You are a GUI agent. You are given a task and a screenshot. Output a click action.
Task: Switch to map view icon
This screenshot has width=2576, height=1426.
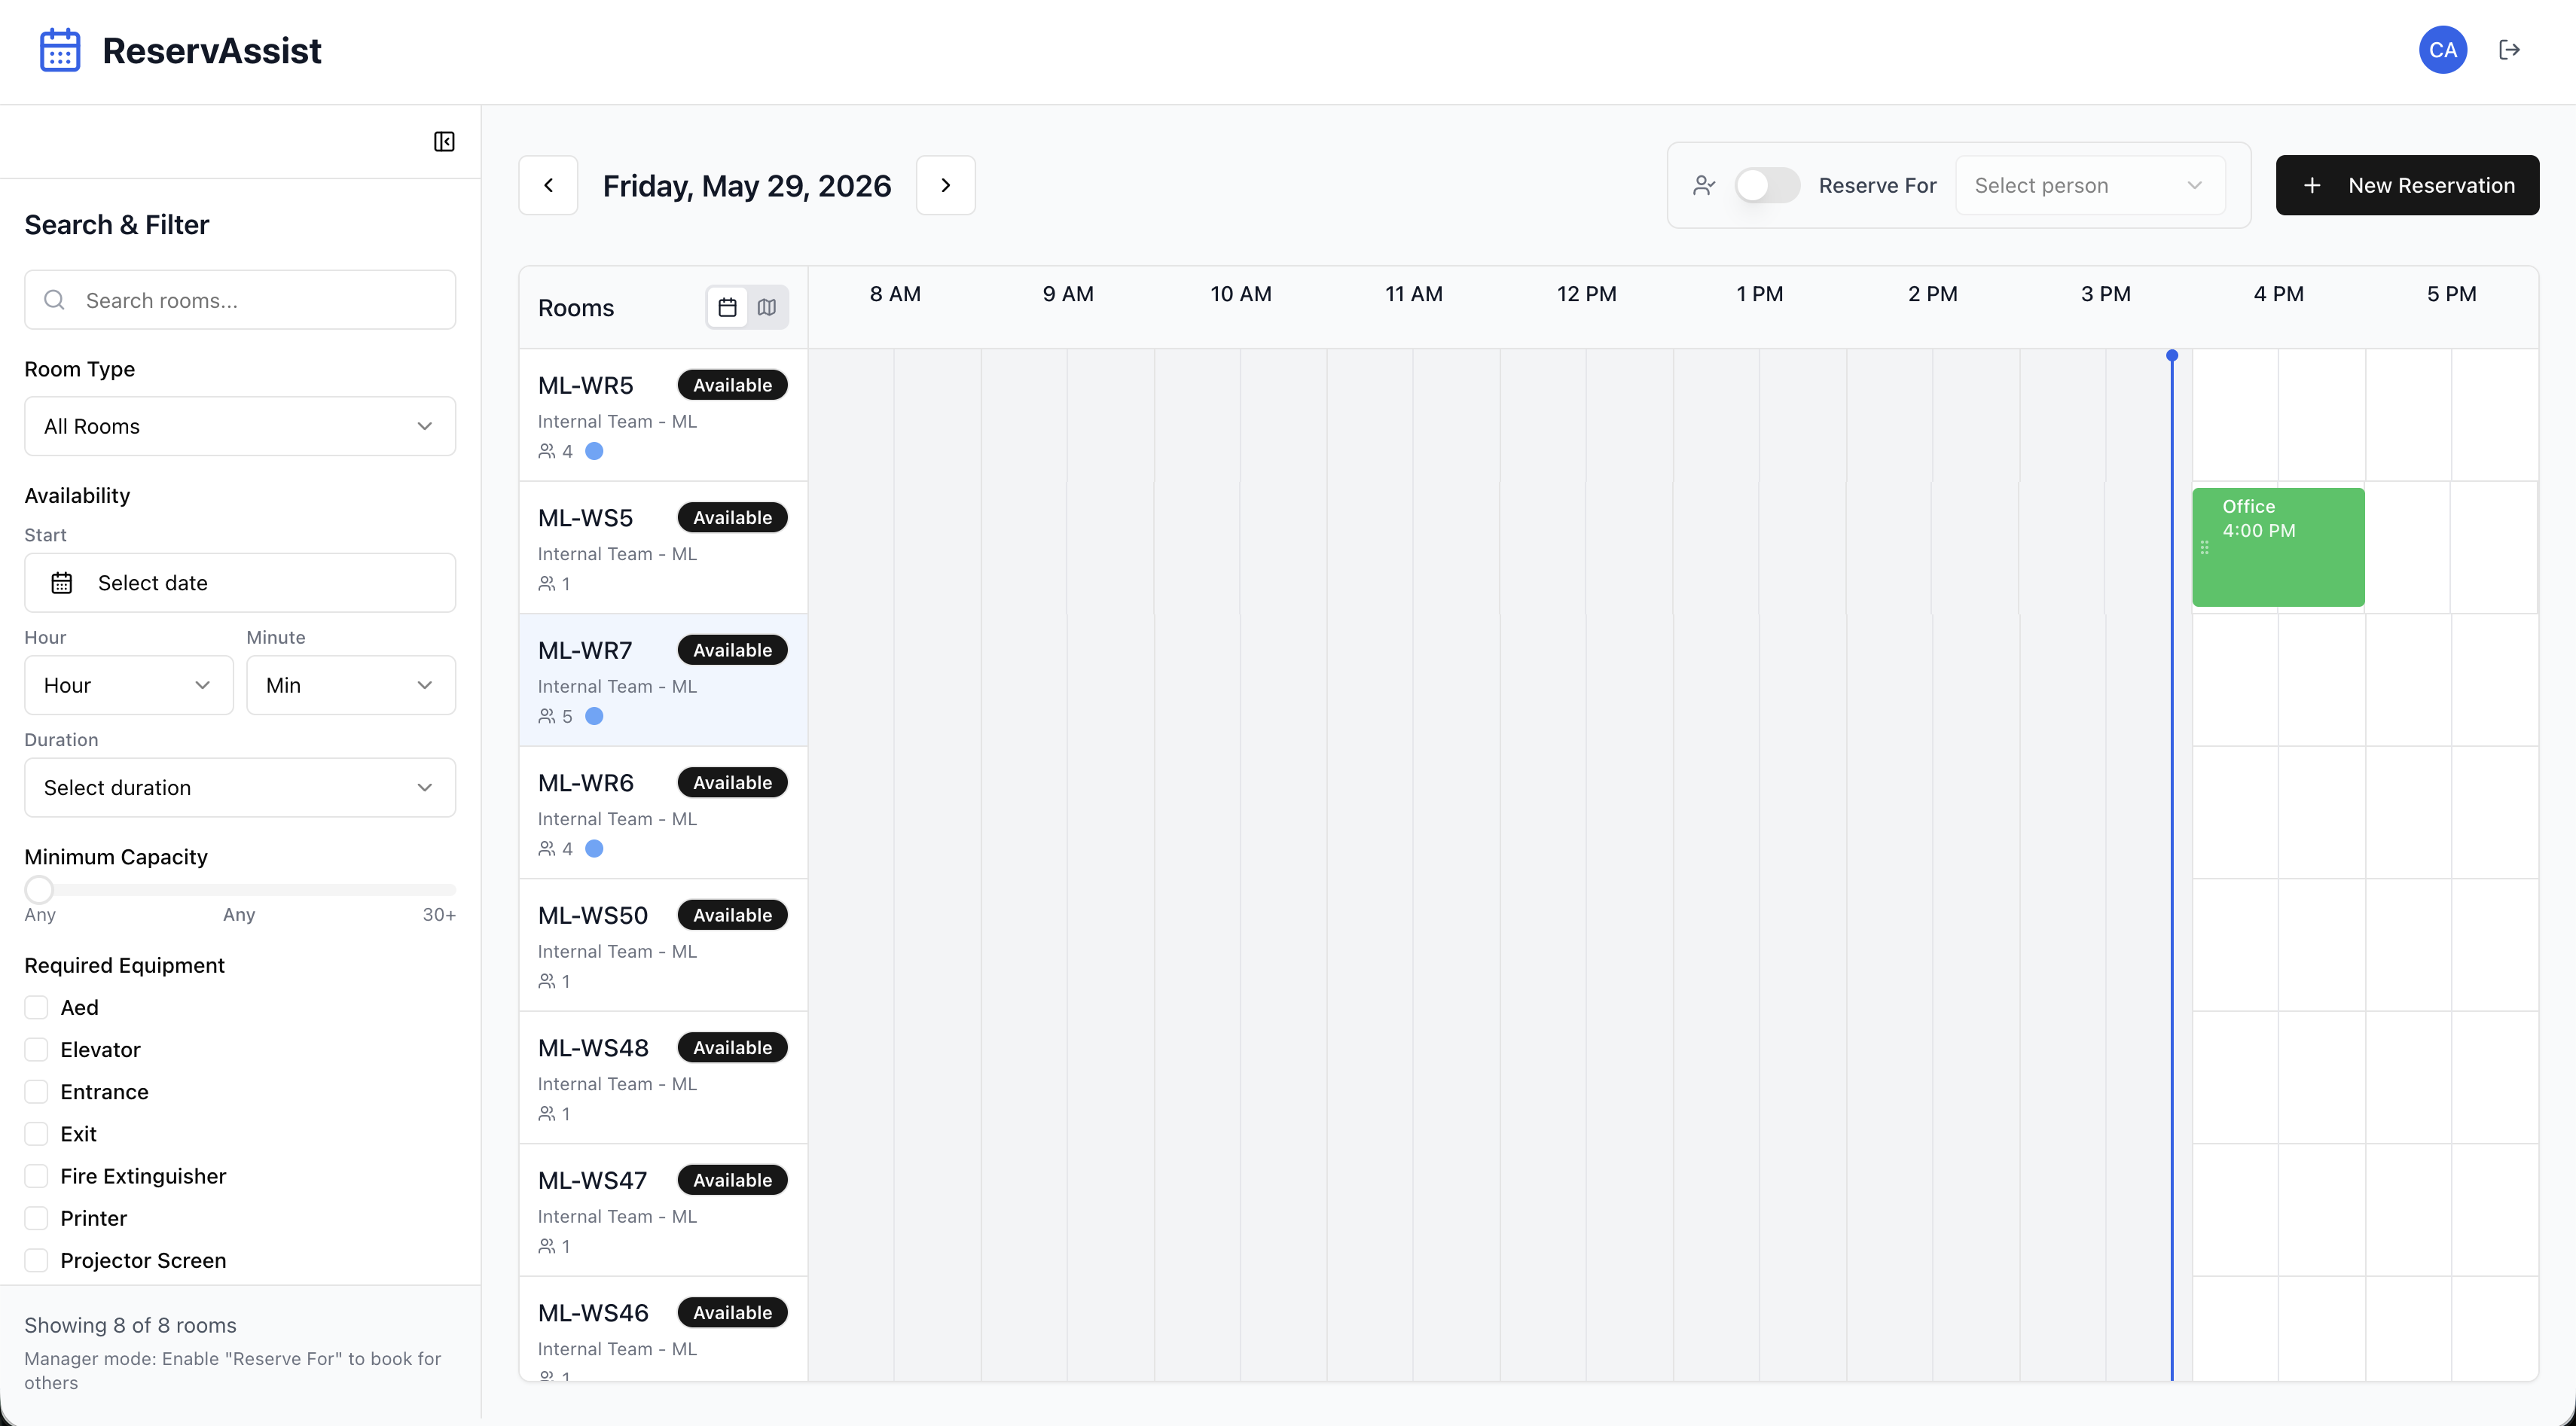(x=767, y=308)
